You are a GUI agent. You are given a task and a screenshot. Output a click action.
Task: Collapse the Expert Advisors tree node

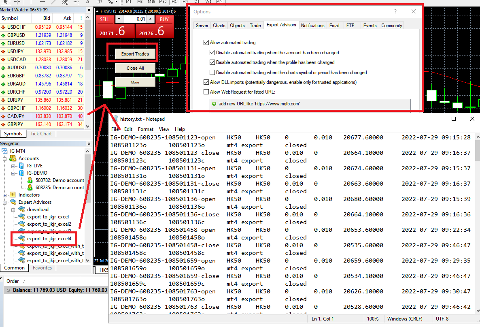(x=5, y=202)
